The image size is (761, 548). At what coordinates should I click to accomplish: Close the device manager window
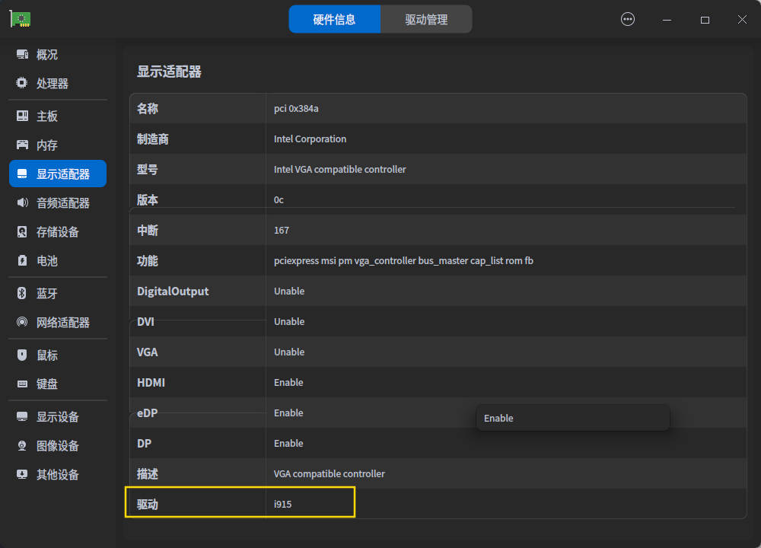coord(742,20)
